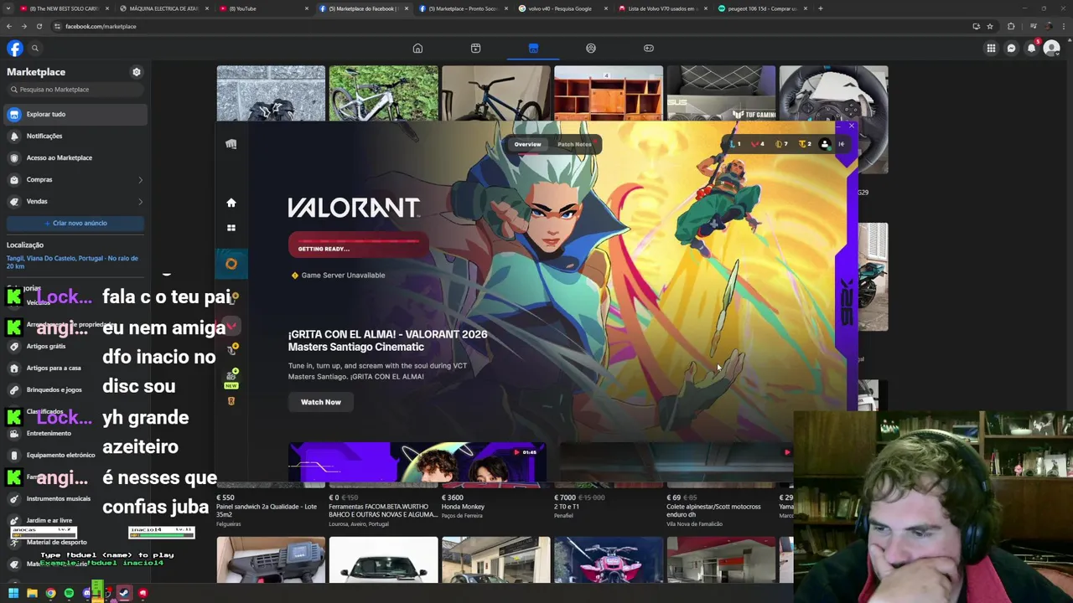Viewport: 1073px width, 603px height.
Task: Open Artigos grátis category
Action: 46,346
